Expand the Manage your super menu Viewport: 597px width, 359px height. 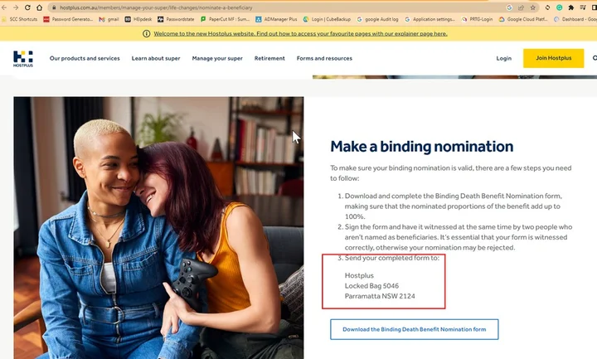pos(217,58)
